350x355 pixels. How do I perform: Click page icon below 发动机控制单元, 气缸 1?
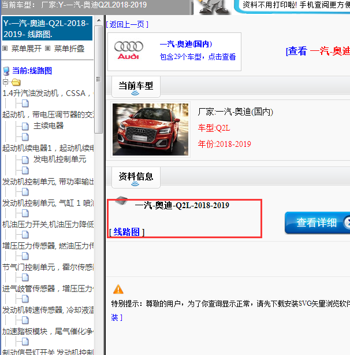point(25,213)
